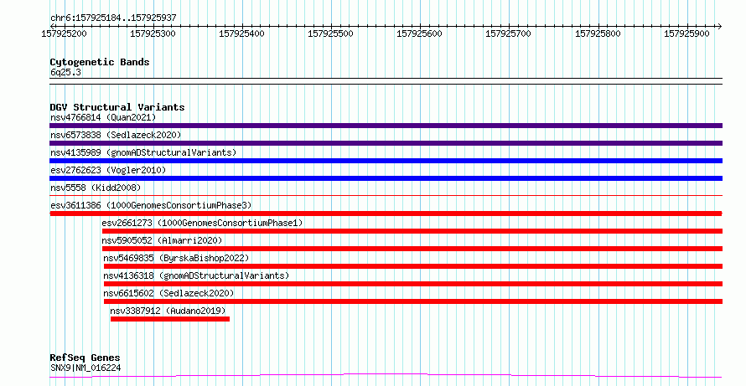Screen dimensions: 746x386
Task: Click the right arrowhead of the ruler
Action: click(x=720, y=27)
